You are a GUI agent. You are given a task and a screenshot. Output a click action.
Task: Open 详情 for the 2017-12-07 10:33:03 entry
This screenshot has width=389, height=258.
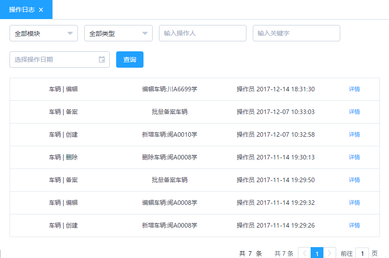pos(354,112)
